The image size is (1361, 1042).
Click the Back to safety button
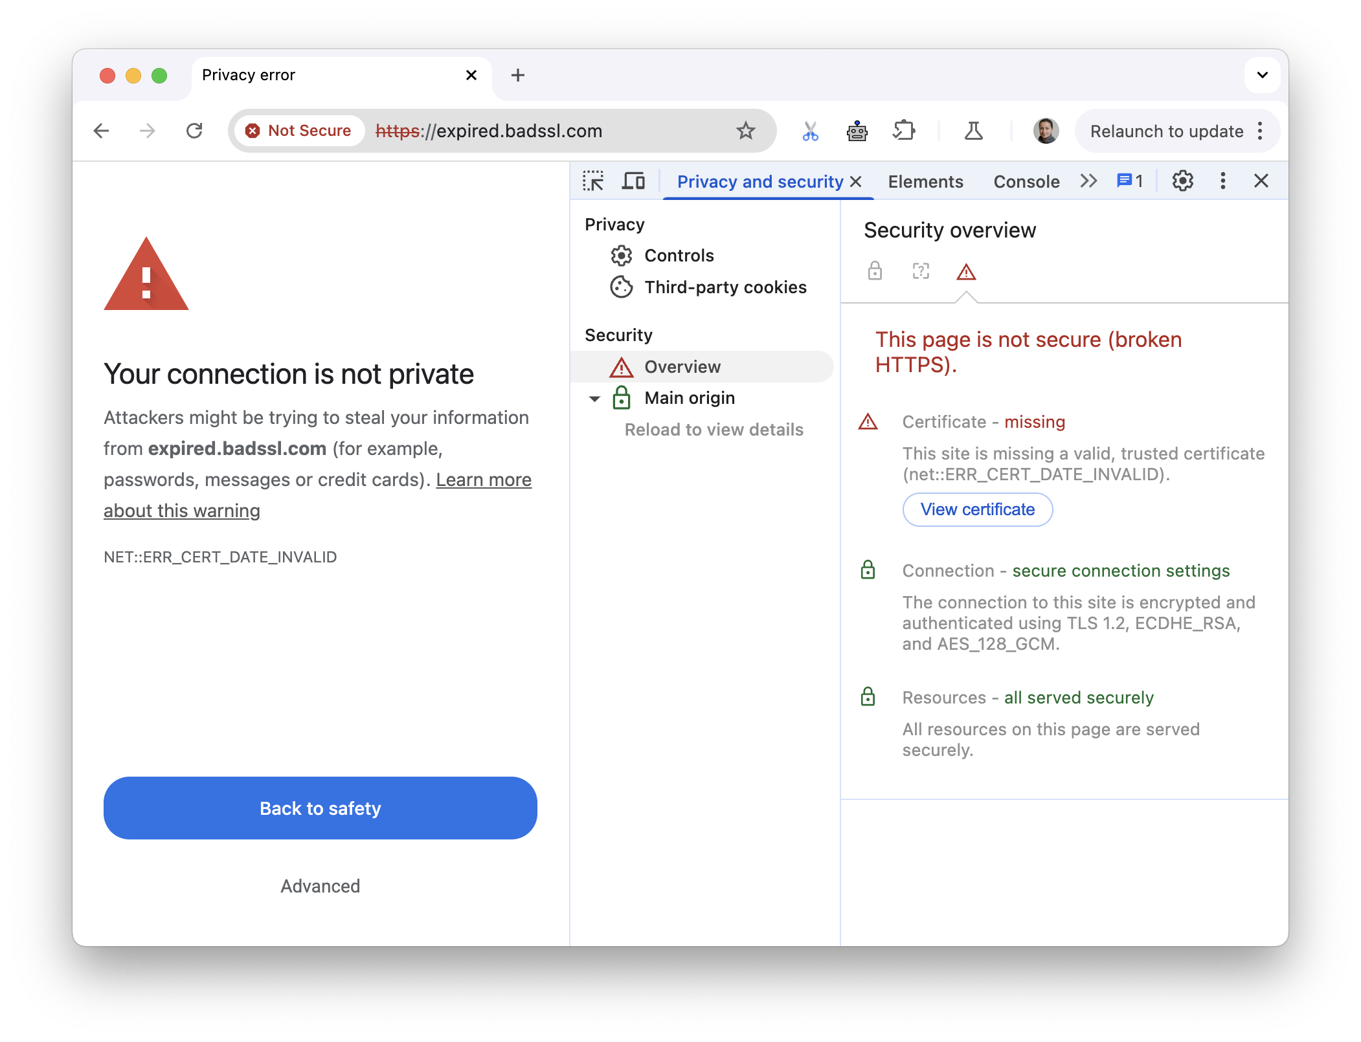click(320, 809)
